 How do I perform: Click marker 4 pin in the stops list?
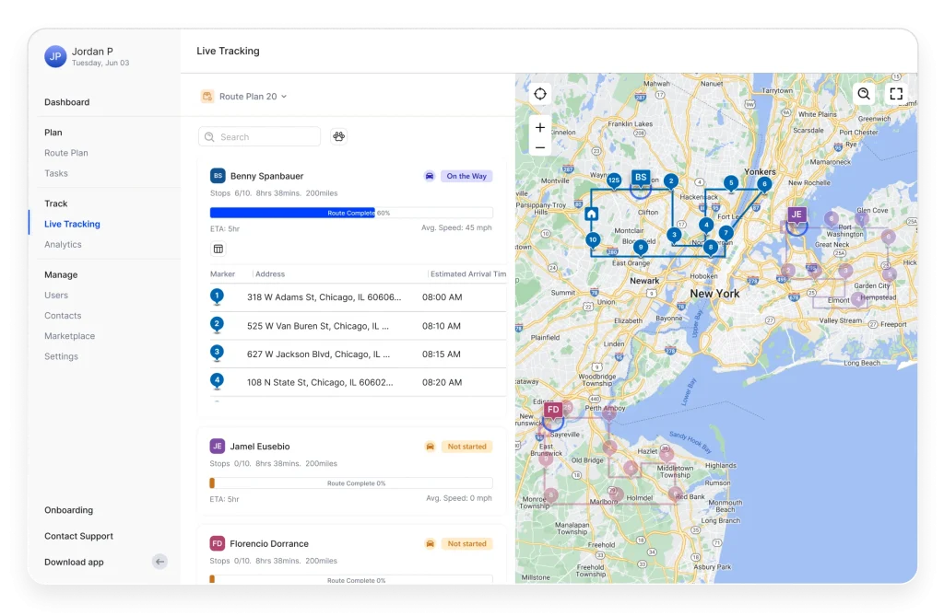pos(217,382)
